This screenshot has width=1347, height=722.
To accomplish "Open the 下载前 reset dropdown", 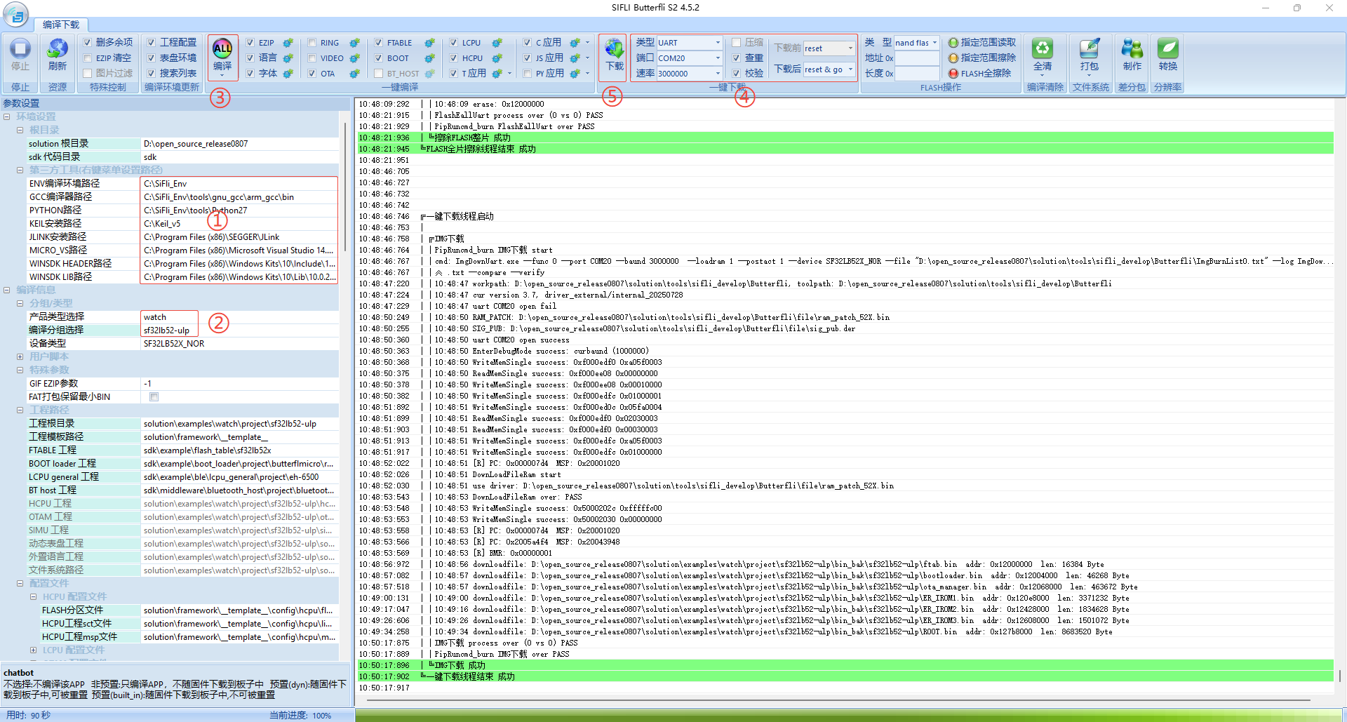I will coord(850,48).
